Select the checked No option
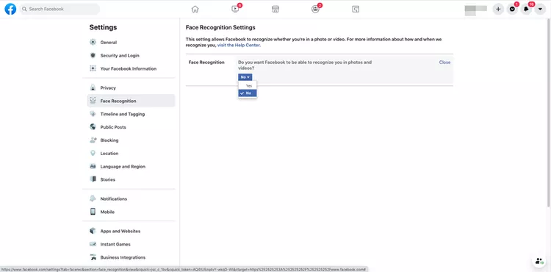The height and width of the screenshot is (272, 551). tap(248, 93)
